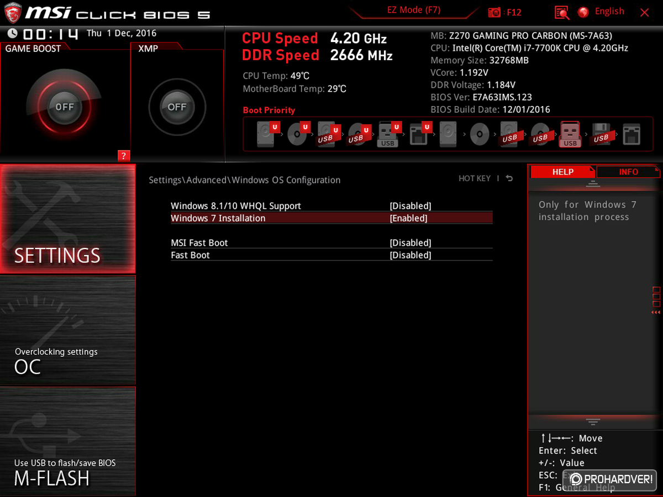Switch to the HELP tab
663x497 pixels.
pos(562,172)
